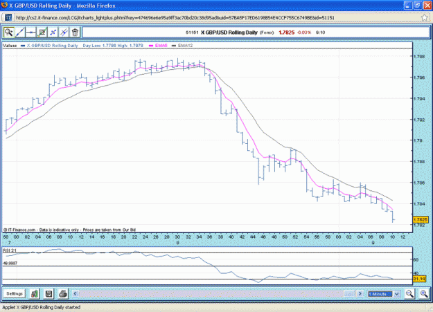Viewport: 433px width, 312px height.
Task: Click the printer icon
Action: [x=63, y=293]
